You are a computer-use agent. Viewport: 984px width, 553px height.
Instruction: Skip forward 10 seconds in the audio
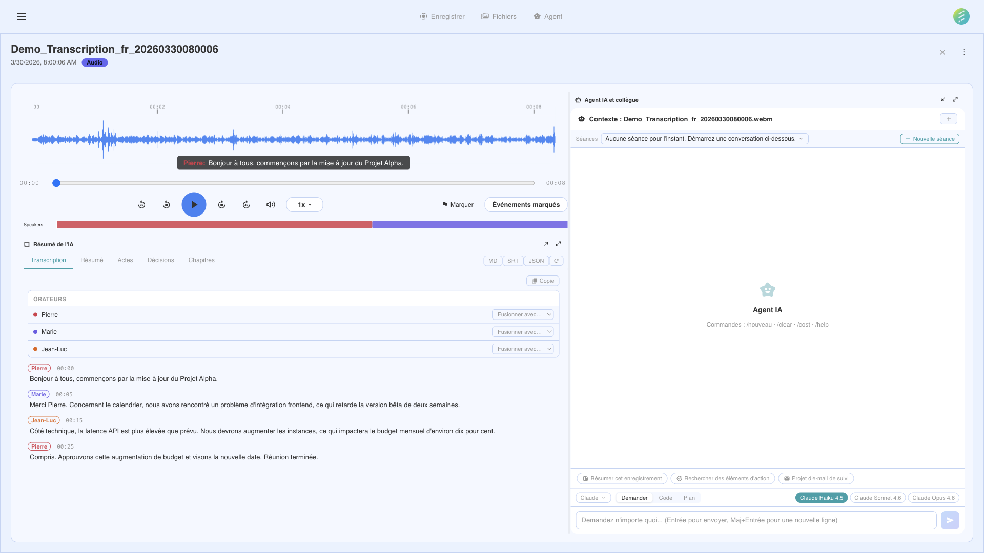tap(221, 204)
